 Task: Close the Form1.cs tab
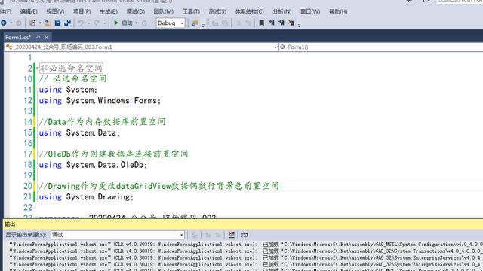pyautogui.click(x=47, y=37)
